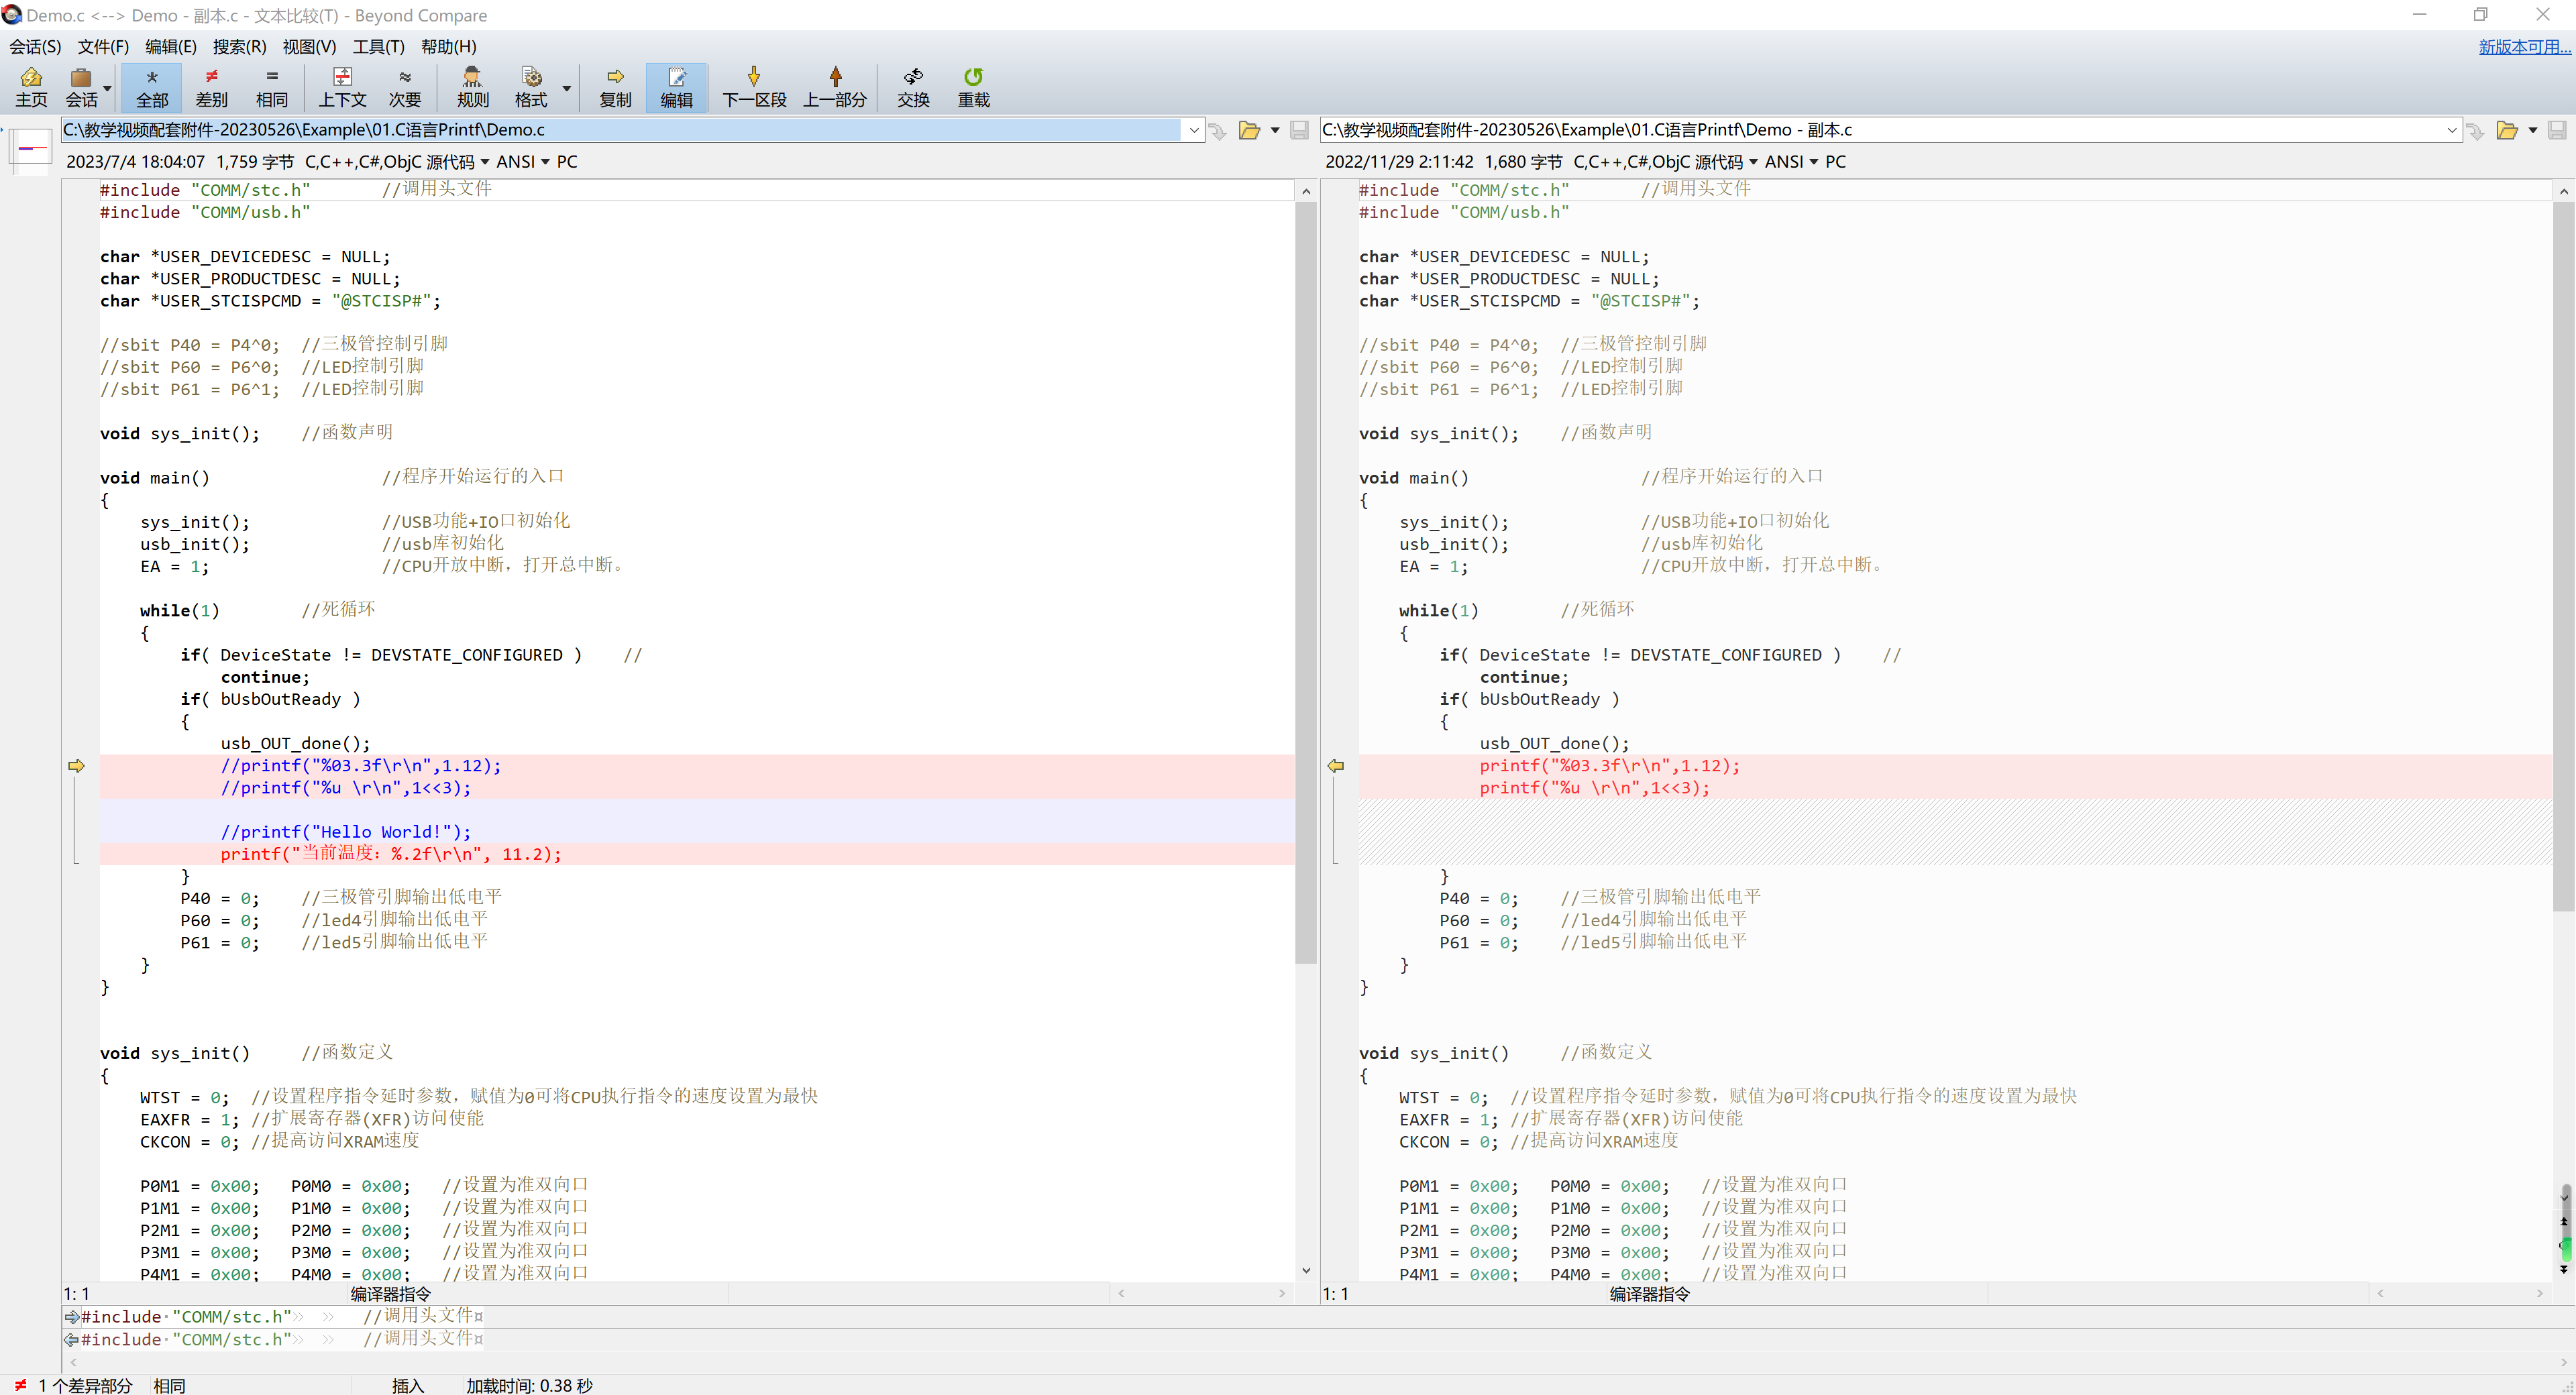Open left pane ANSI encoding dropdown
Viewport: 2576px width, 1395px height.
[523, 162]
